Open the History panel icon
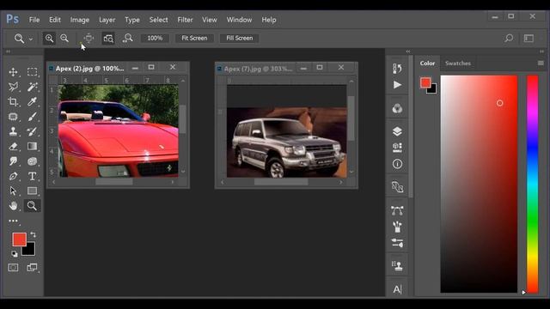This screenshot has width=550, height=309. [x=397, y=69]
